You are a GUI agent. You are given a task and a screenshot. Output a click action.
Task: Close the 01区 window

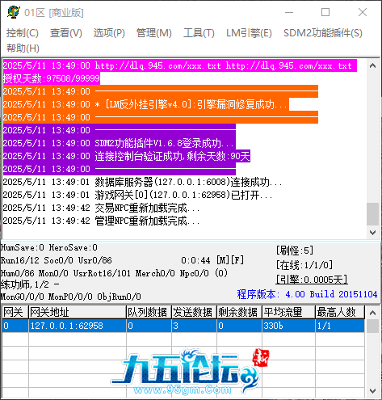click(363, 12)
